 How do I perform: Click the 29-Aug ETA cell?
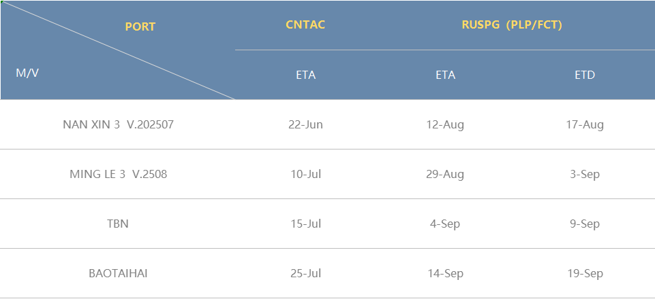445,174
